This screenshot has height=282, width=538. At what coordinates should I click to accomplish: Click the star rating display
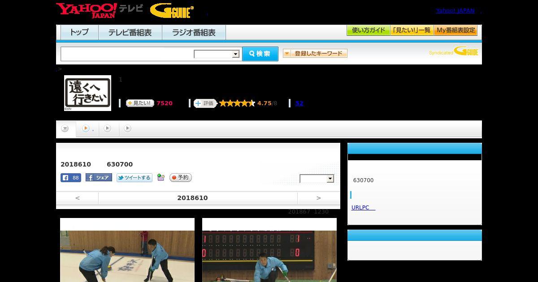click(x=237, y=103)
